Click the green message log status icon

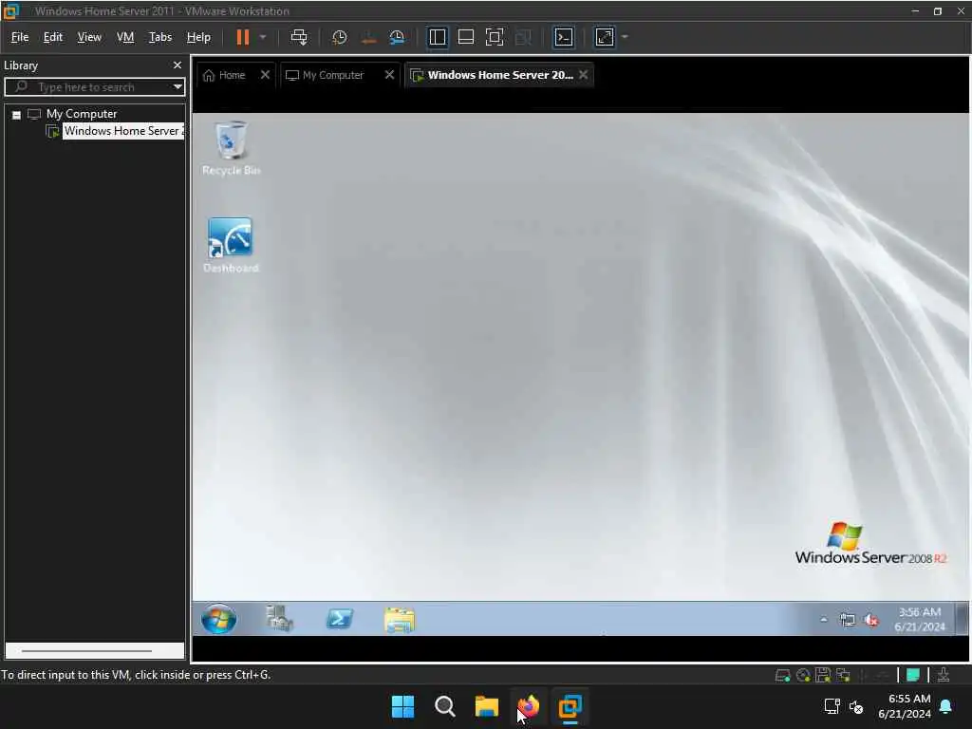click(x=913, y=675)
